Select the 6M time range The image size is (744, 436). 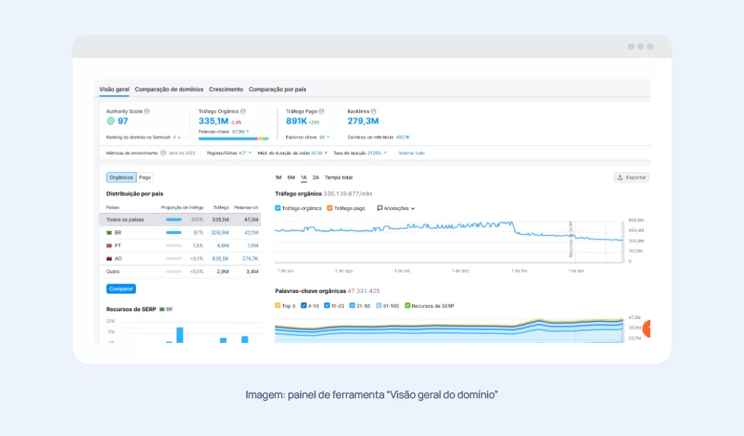(291, 177)
